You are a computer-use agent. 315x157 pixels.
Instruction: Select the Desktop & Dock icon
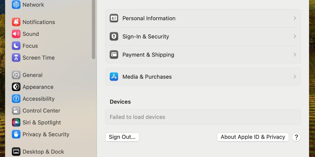tap(16, 152)
